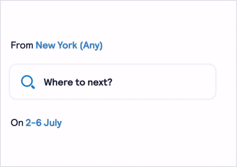
Task: Click the 2–6 numbers in date link
Action: pos(34,123)
